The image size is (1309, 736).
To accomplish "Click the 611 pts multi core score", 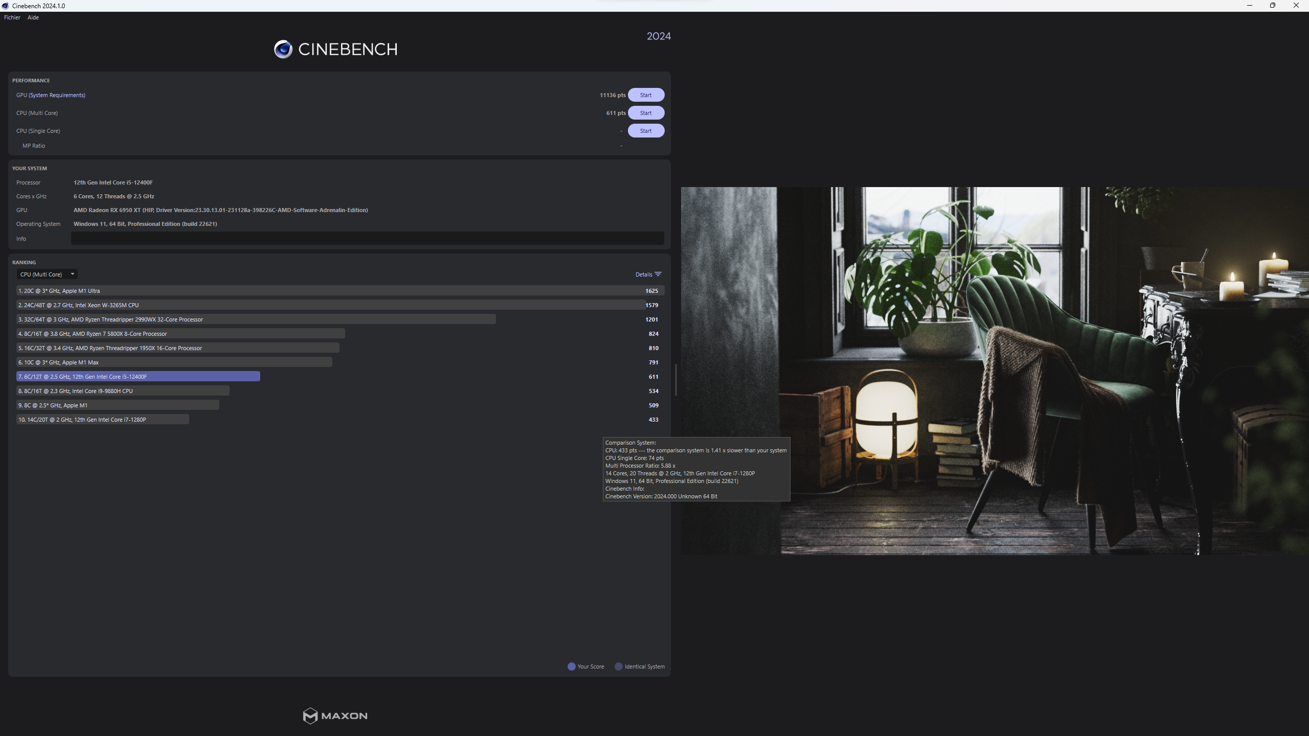I will tap(616, 113).
